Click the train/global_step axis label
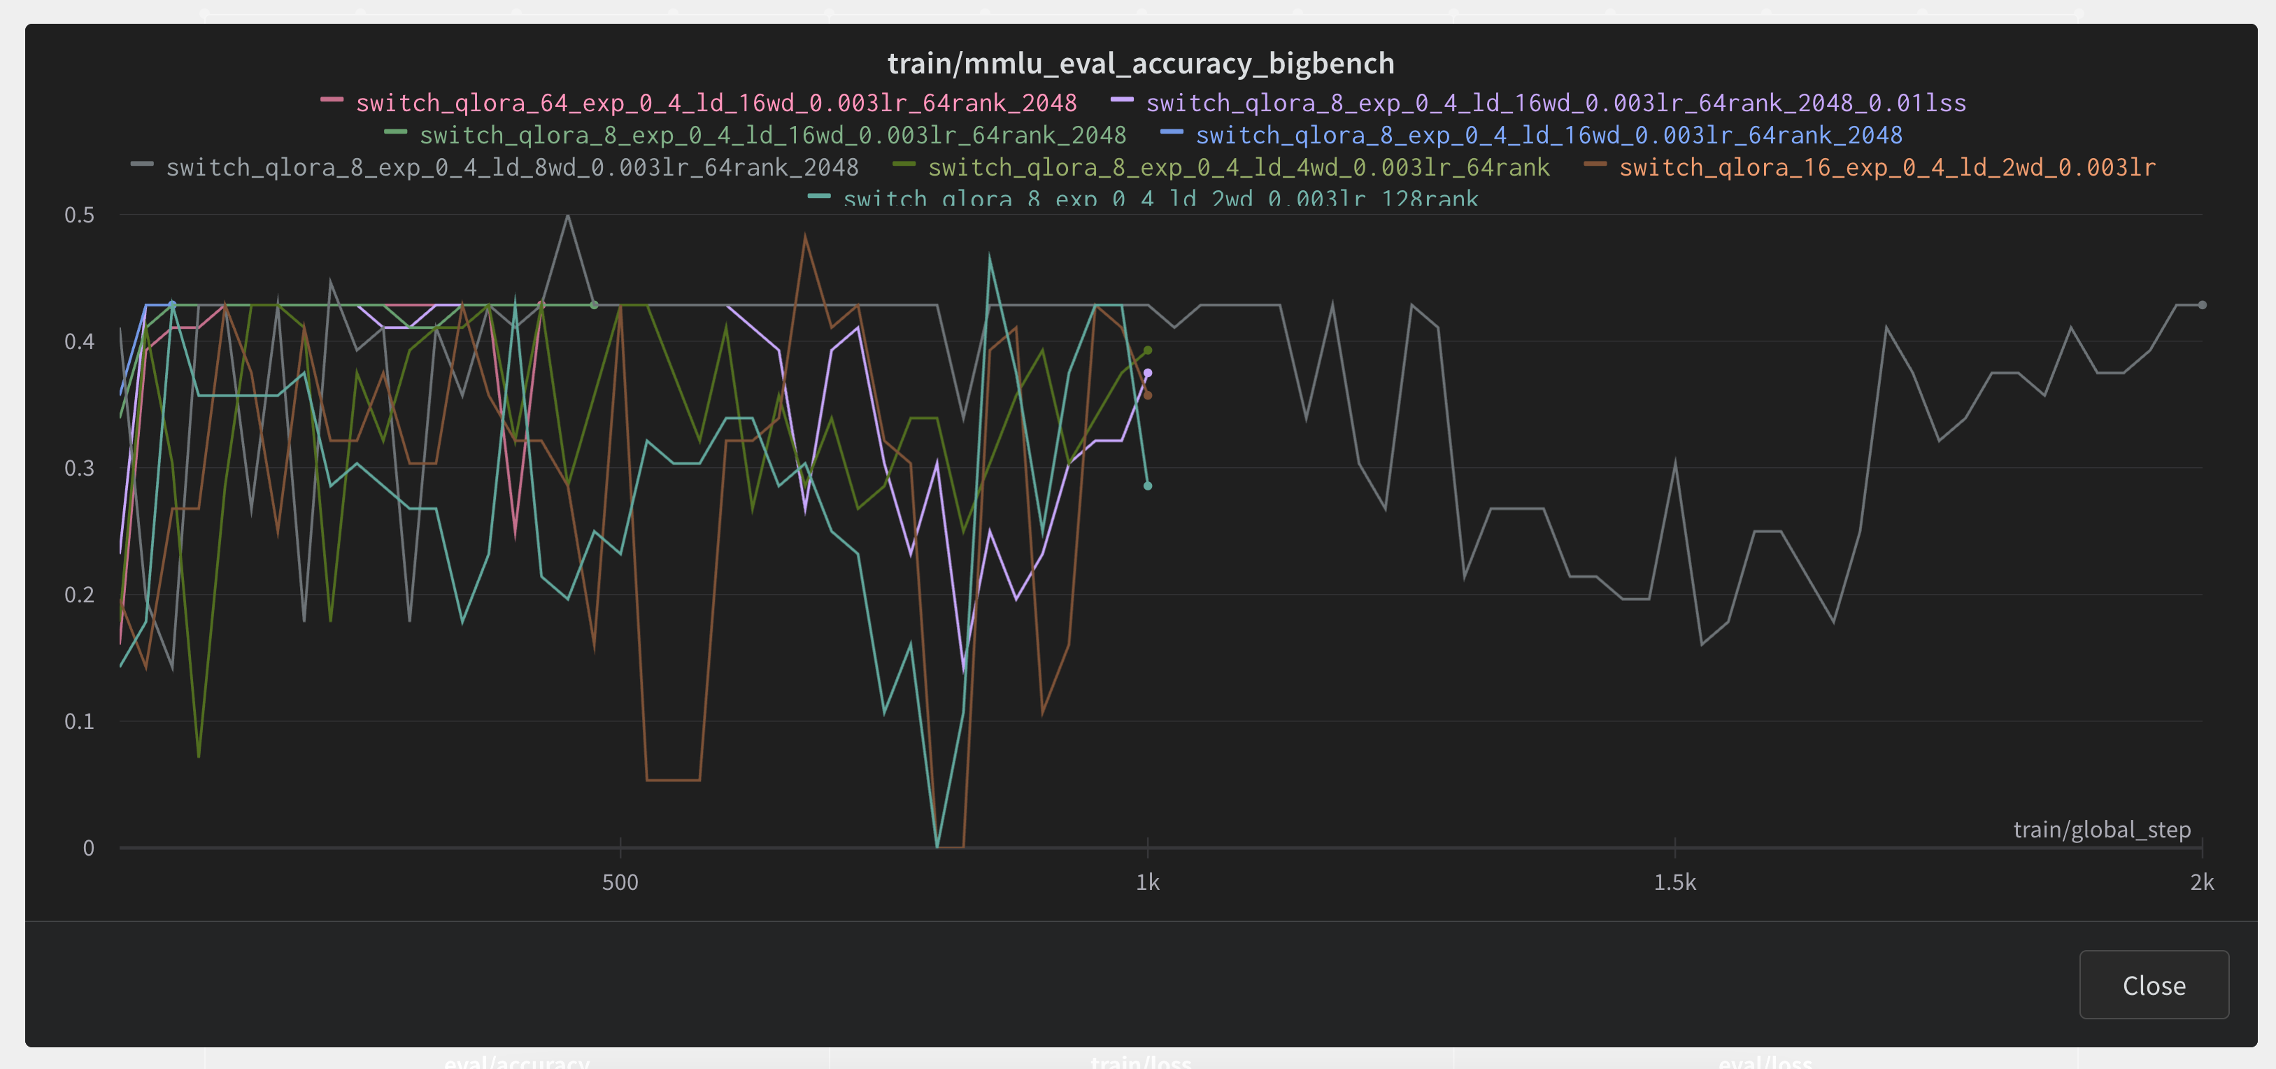 pyautogui.click(x=2101, y=830)
